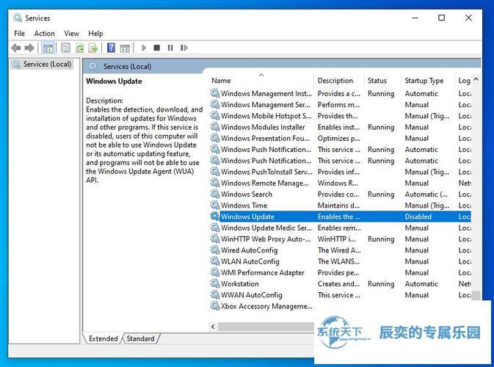
Task: Sort by the Status column header
Action: tap(377, 81)
